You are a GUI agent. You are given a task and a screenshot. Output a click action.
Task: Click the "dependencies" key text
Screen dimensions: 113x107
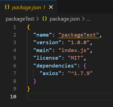[x=55, y=66]
